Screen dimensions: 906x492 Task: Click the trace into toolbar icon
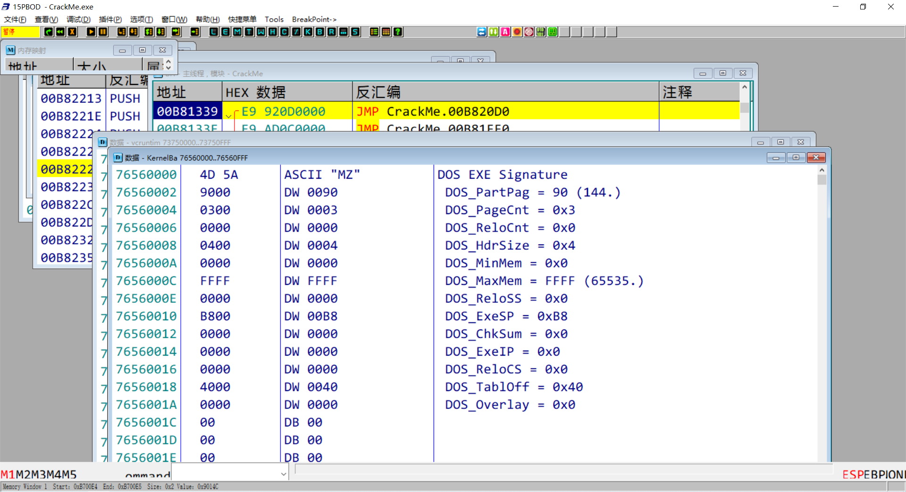(x=149, y=32)
